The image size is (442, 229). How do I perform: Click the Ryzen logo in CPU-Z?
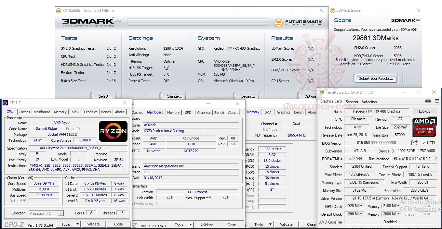pyautogui.click(x=113, y=131)
